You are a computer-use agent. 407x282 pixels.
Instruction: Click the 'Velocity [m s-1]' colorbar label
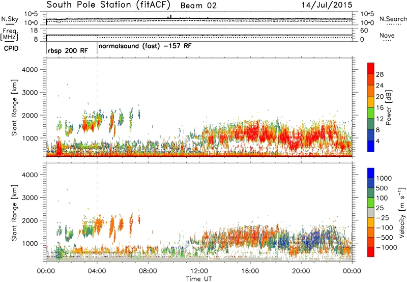(402, 212)
